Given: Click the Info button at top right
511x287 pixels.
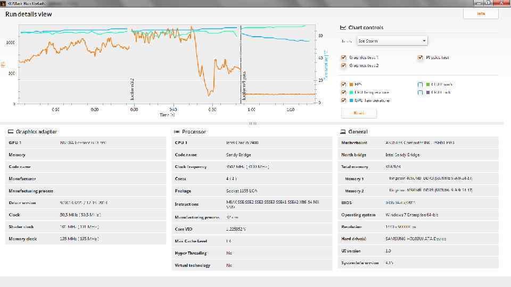Looking at the screenshot, I should click(x=481, y=14).
